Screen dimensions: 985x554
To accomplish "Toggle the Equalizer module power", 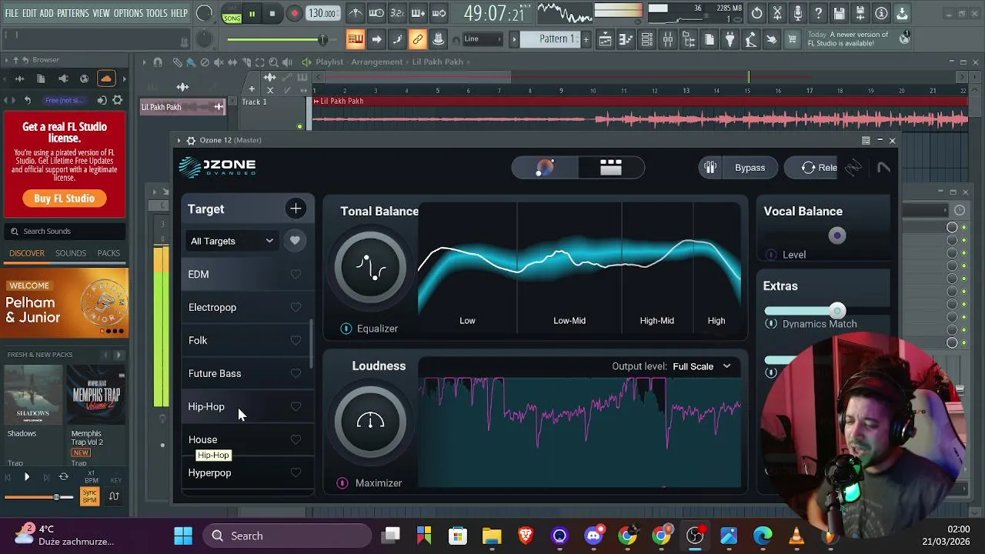I will 346,329.
